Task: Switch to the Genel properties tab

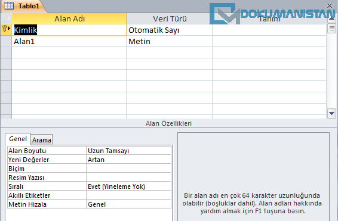Action: [x=18, y=139]
